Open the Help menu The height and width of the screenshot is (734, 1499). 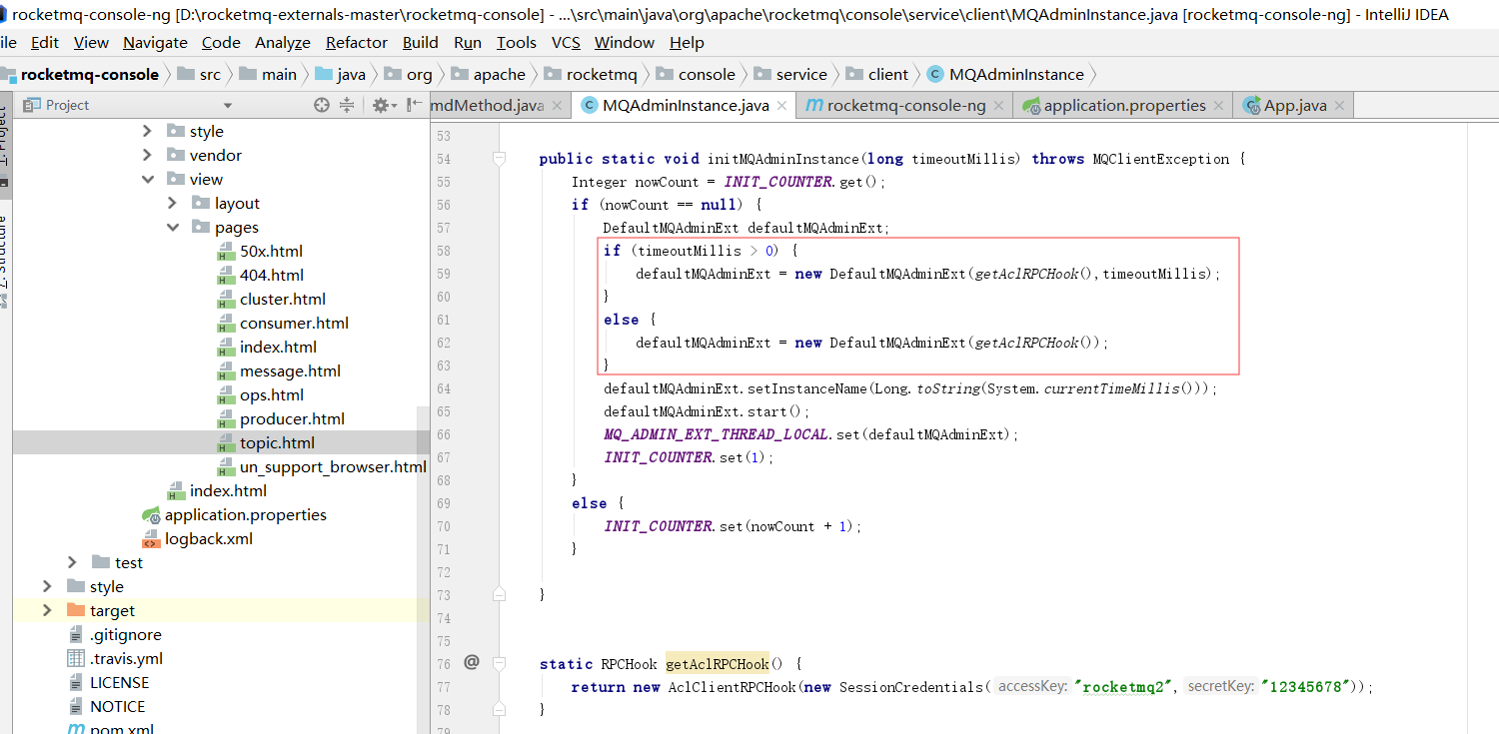(x=687, y=42)
